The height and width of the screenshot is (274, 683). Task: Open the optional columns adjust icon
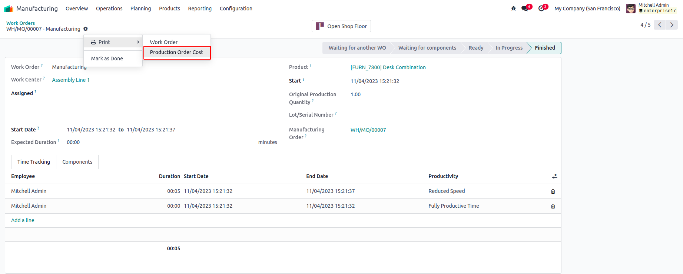[554, 177]
